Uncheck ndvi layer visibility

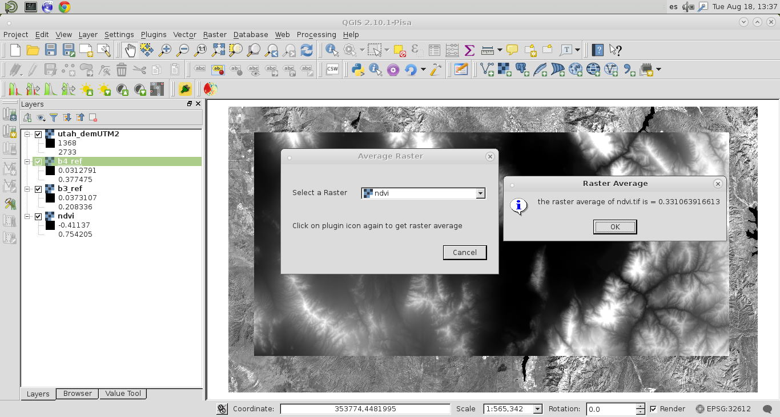coord(38,217)
